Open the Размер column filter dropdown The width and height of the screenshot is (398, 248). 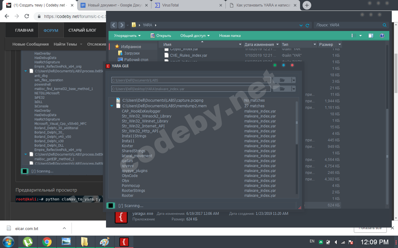point(340,45)
